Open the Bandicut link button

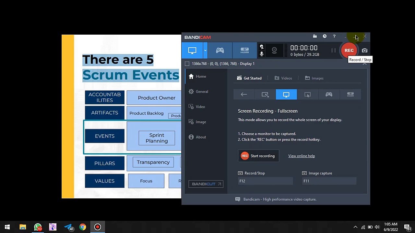click(206, 184)
